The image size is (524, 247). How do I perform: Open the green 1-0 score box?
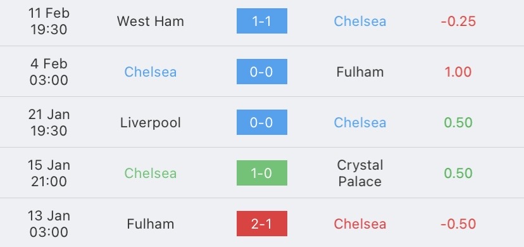pos(261,173)
